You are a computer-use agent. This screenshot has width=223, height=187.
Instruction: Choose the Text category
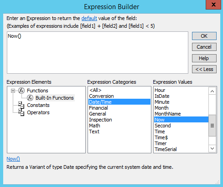(x=119, y=131)
